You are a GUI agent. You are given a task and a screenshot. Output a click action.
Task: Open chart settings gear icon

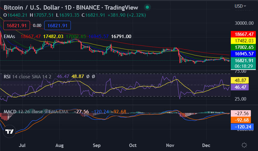244,145
